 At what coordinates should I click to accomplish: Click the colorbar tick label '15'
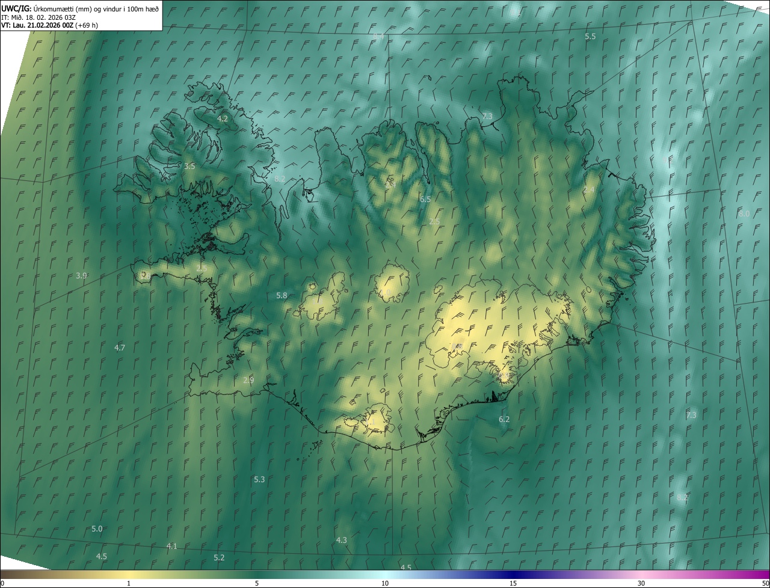(x=513, y=583)
